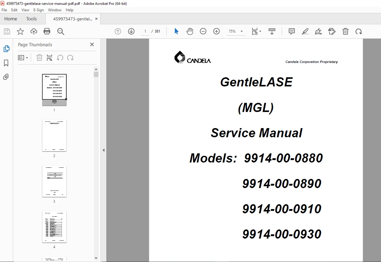Viewport: 381px width, 262px height.
Task: Add a comment with the sticky note icon
Action: click(292, 31)
